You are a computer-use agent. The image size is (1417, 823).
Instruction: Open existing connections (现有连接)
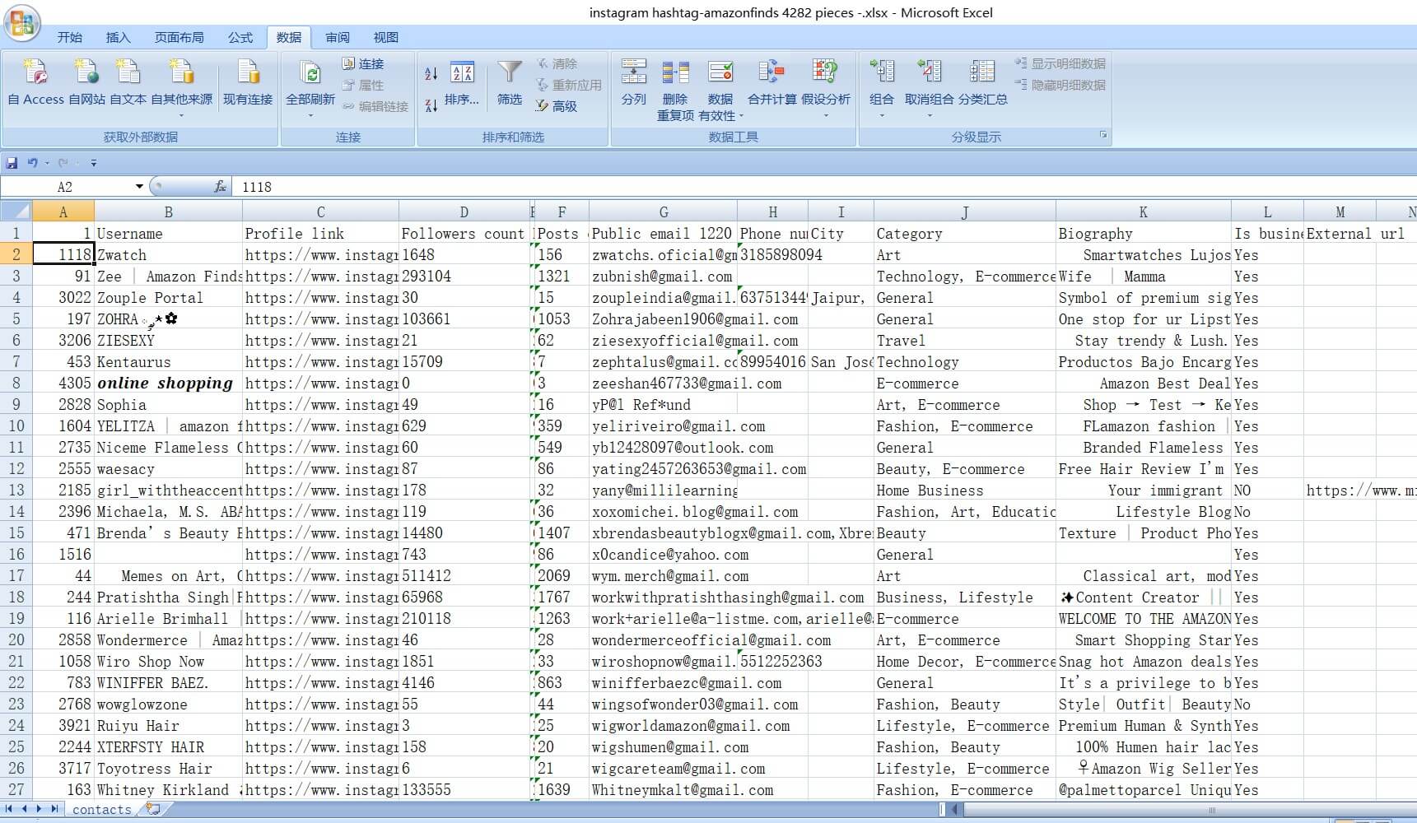pyautogui.click(x=248, y=82)
